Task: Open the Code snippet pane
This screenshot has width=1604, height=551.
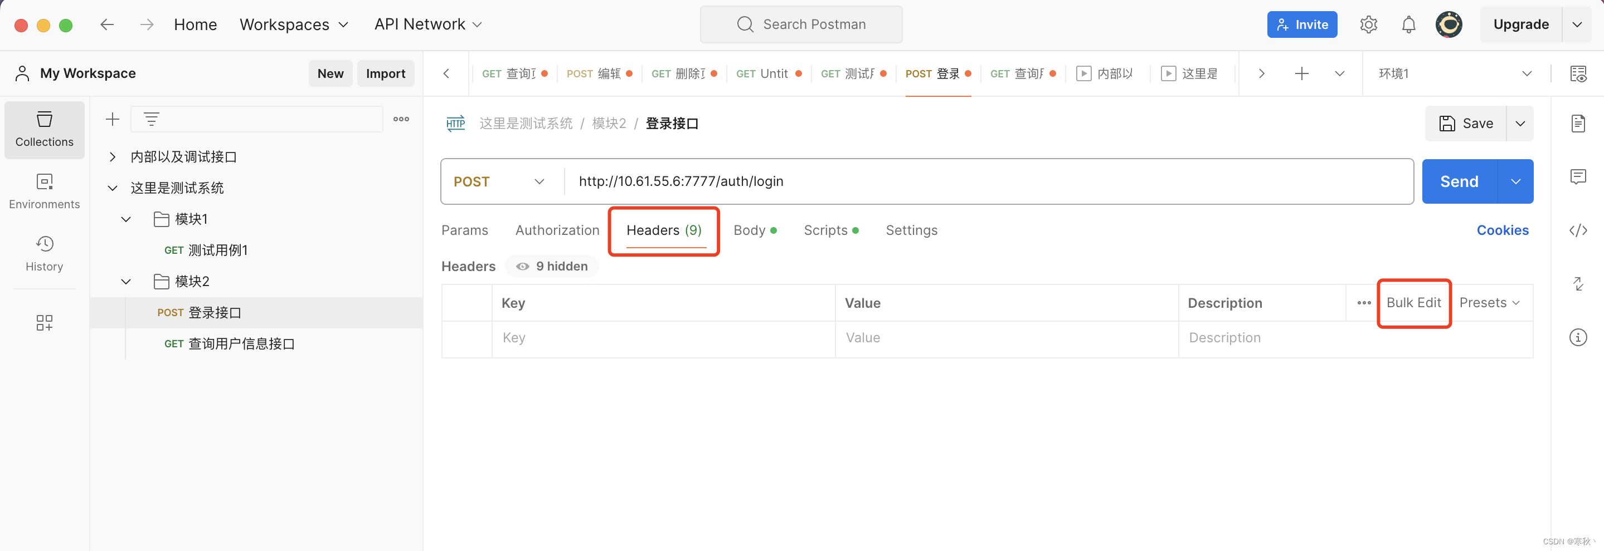Action: tap(1579, 230)
